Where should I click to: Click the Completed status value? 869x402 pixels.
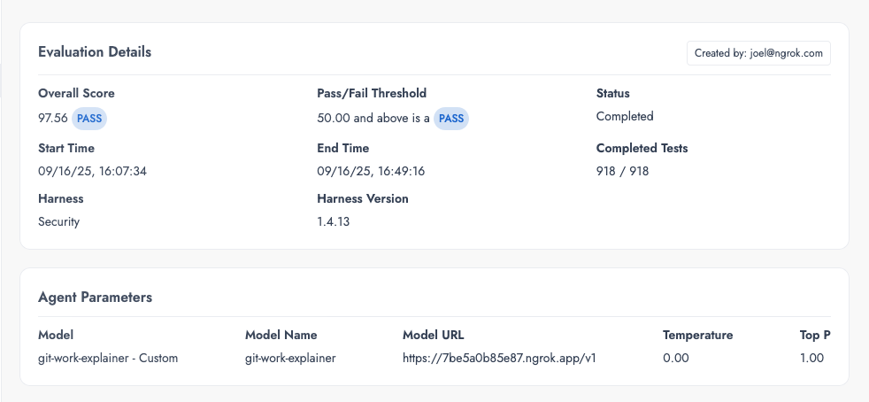coord(625,116)
